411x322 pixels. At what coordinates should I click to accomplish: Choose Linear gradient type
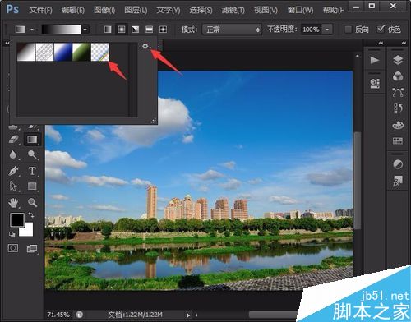[108, 30]
